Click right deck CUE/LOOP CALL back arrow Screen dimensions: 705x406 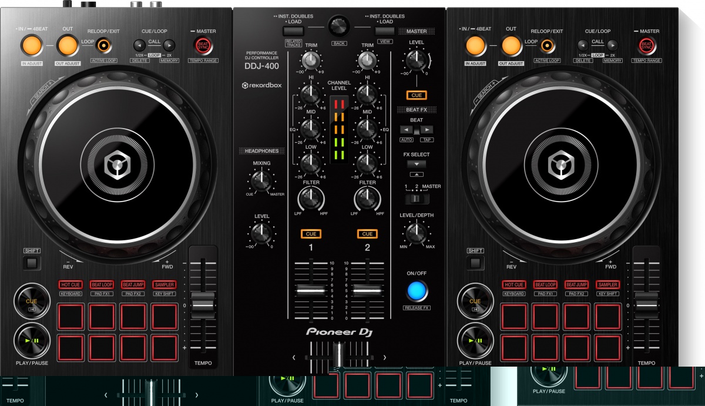coord(582,45)
